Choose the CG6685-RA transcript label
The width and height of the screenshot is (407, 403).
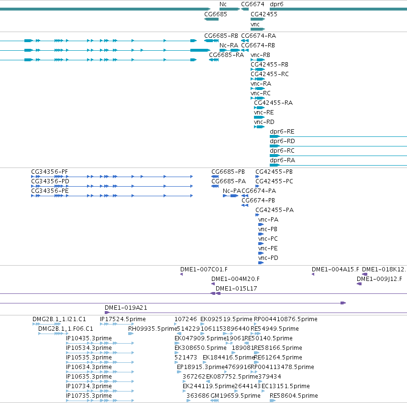click(226, 55)
